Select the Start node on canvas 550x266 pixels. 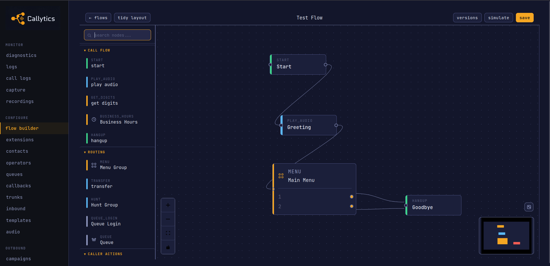298,65
